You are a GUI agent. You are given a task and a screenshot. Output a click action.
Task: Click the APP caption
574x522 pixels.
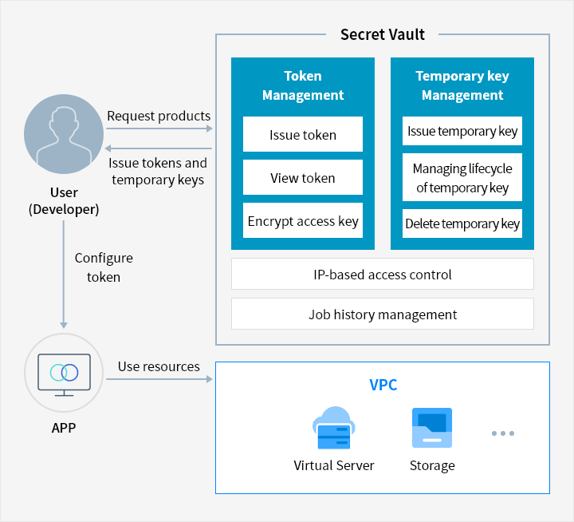pyautogui.click(x=64, y=428)
